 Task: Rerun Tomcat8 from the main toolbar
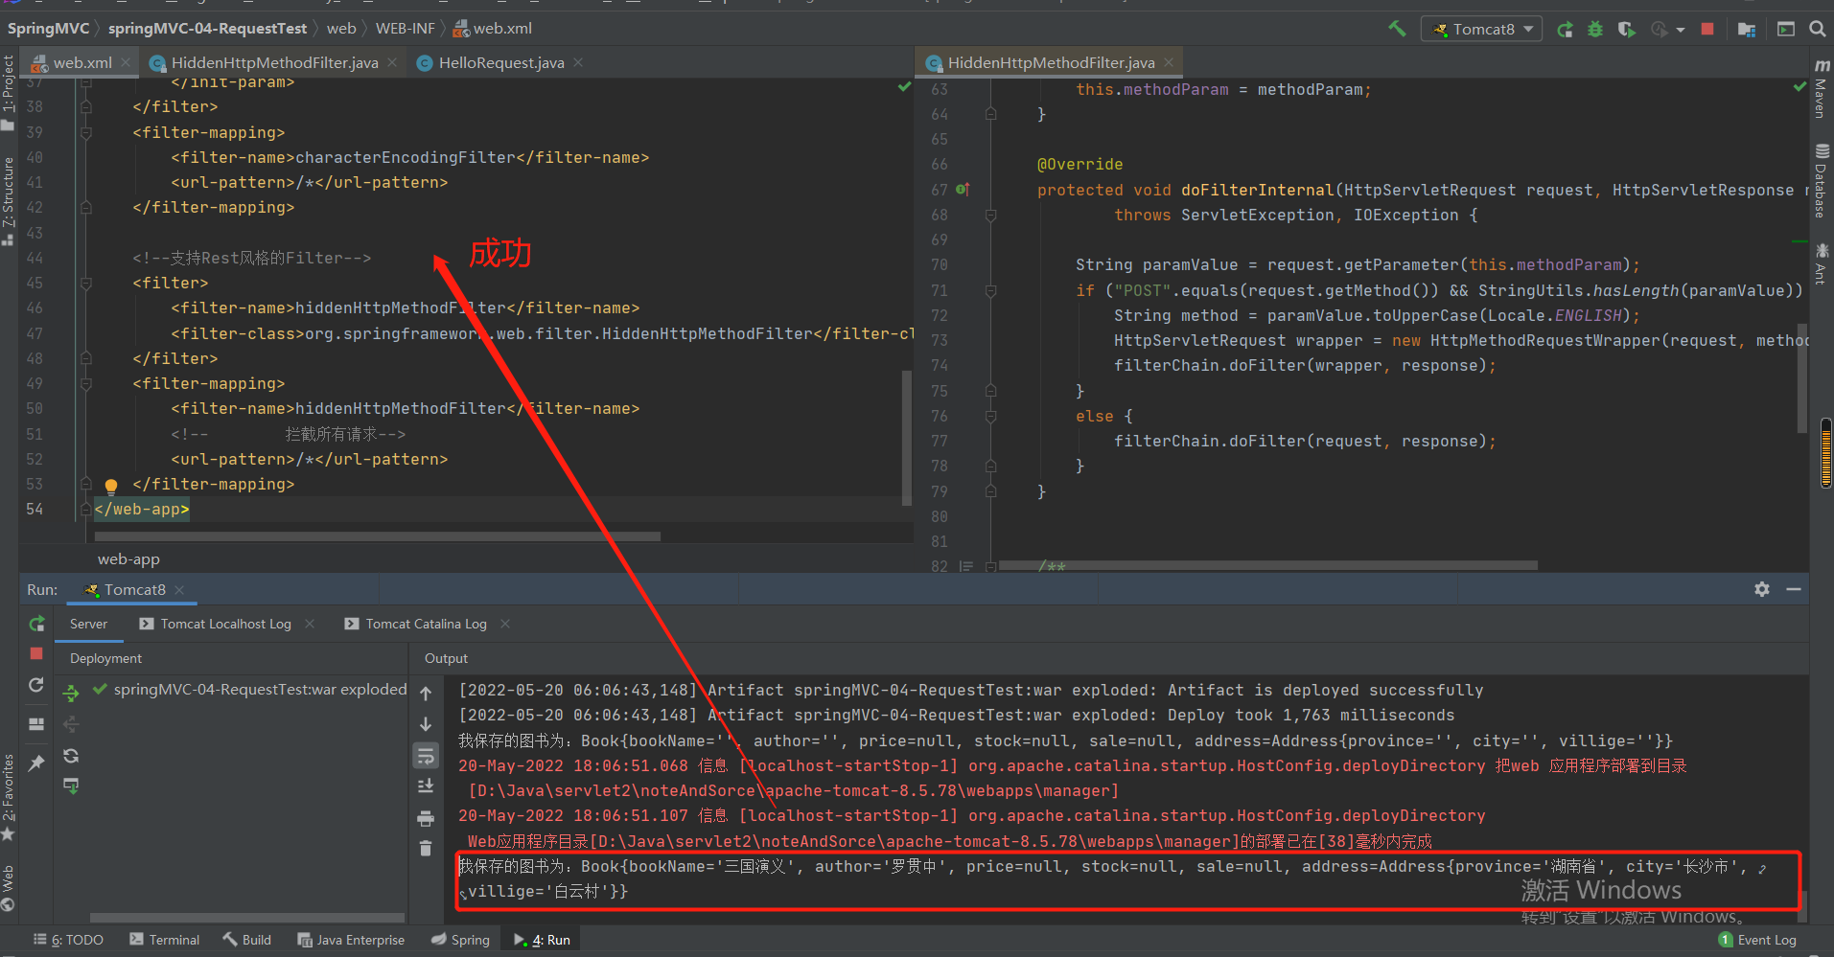point(1565,29)
